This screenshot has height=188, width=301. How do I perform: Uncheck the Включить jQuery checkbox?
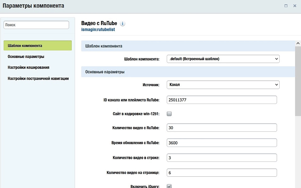[x=169, y=186]
